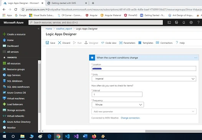Click the Change connection link
This screenshot has width=202, height=140.
tap(130, 118)
